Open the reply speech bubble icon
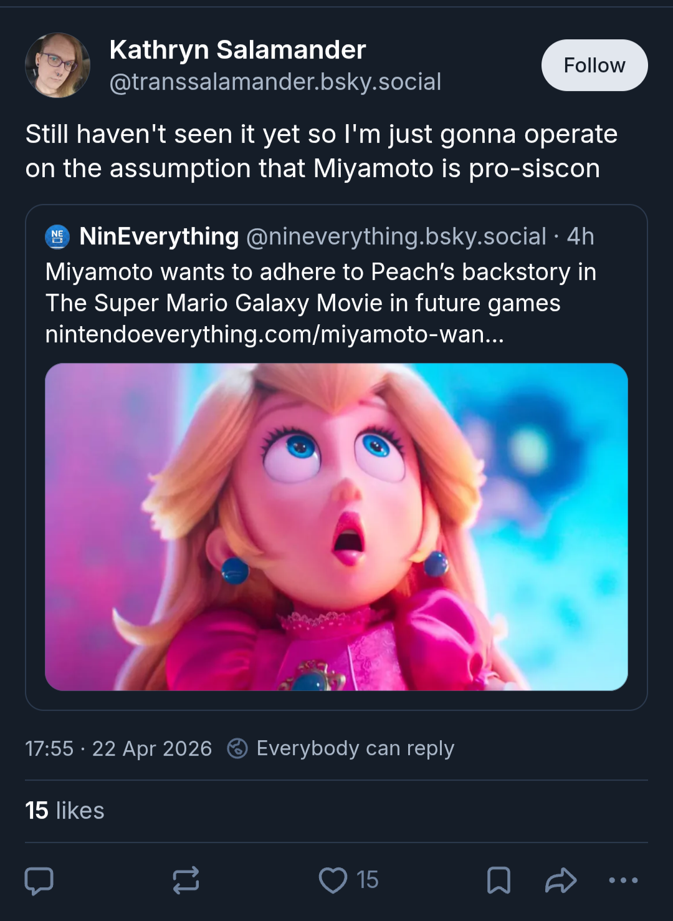The height and width of the screenshot is (921, 673). click(x=39, y=880)
